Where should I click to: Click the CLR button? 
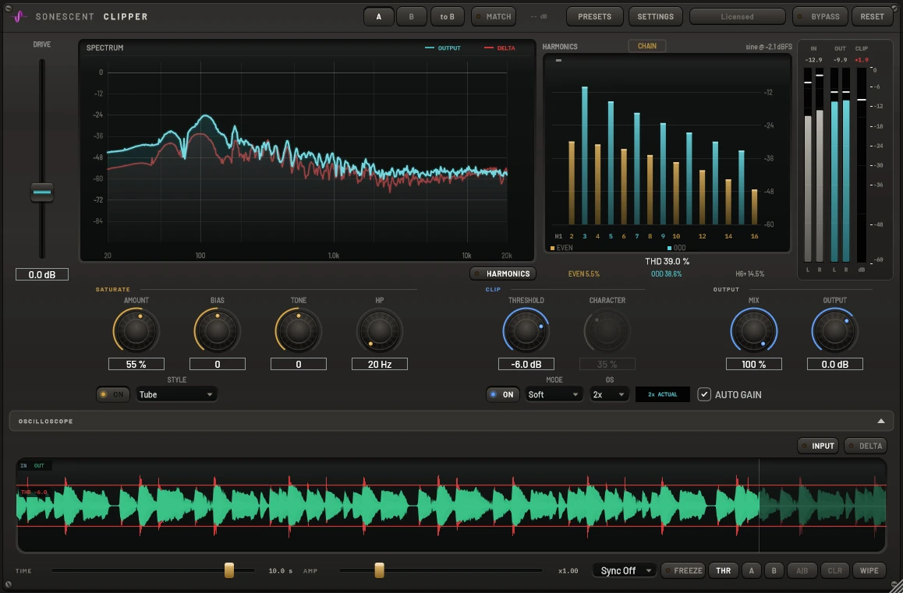point(834,570)
